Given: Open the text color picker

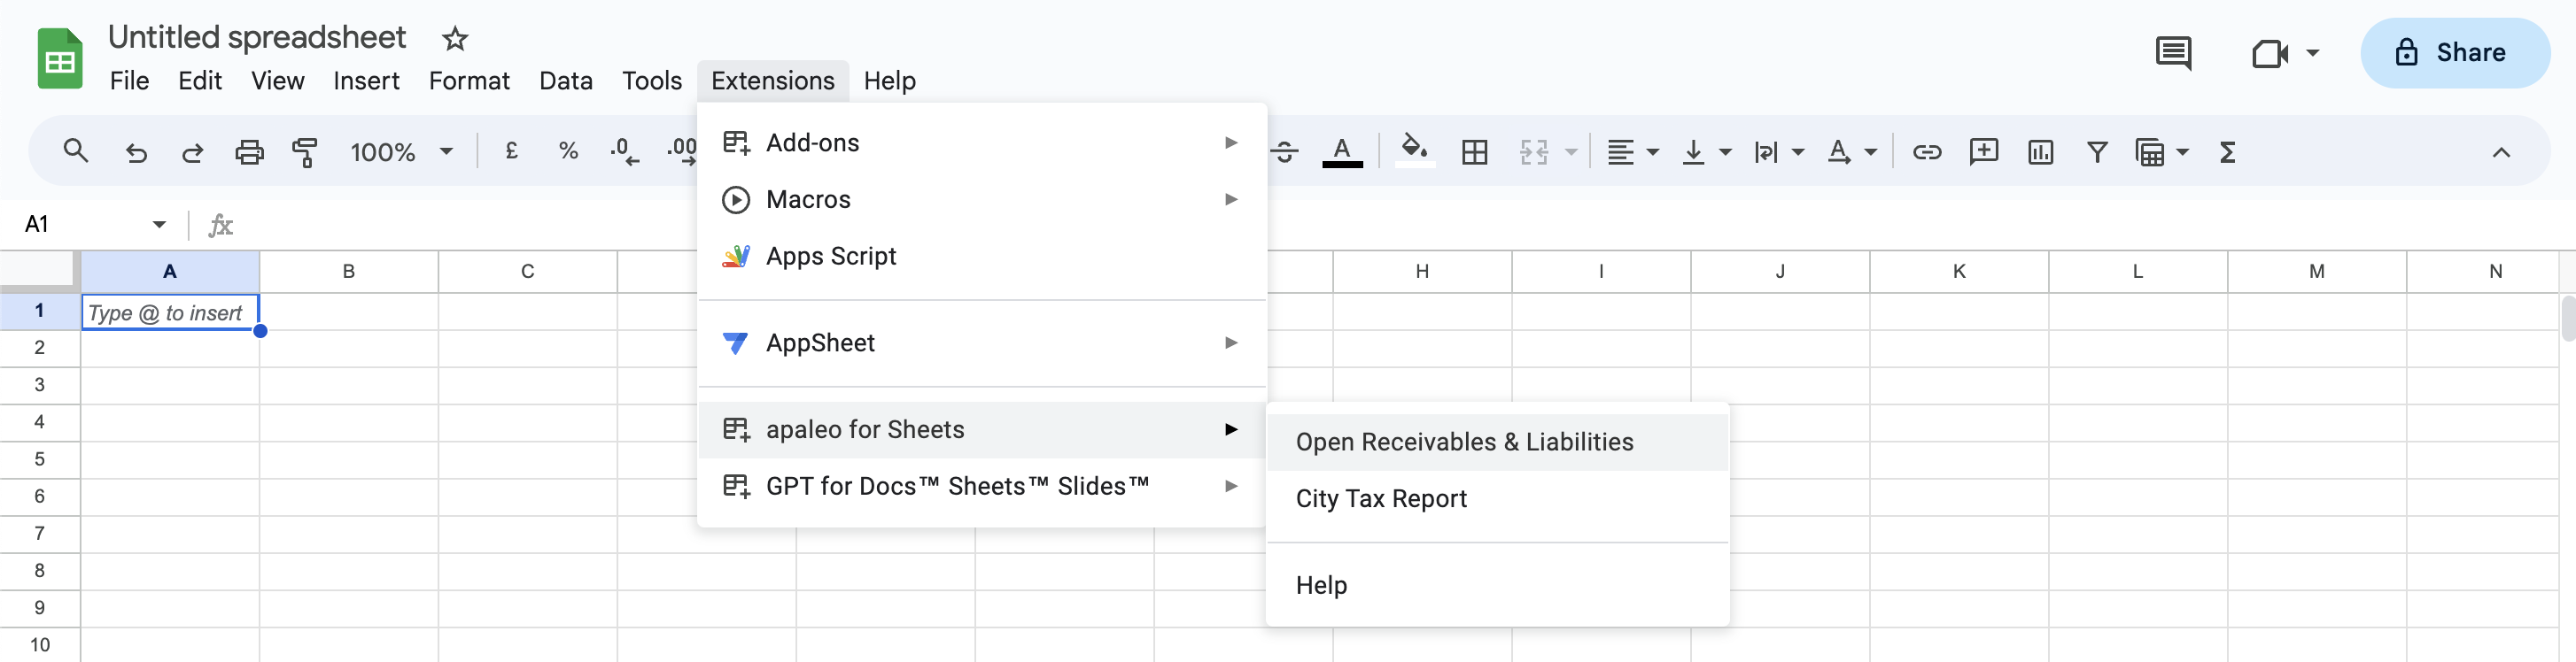Looking at the screenshot, I should [1342, 151].
